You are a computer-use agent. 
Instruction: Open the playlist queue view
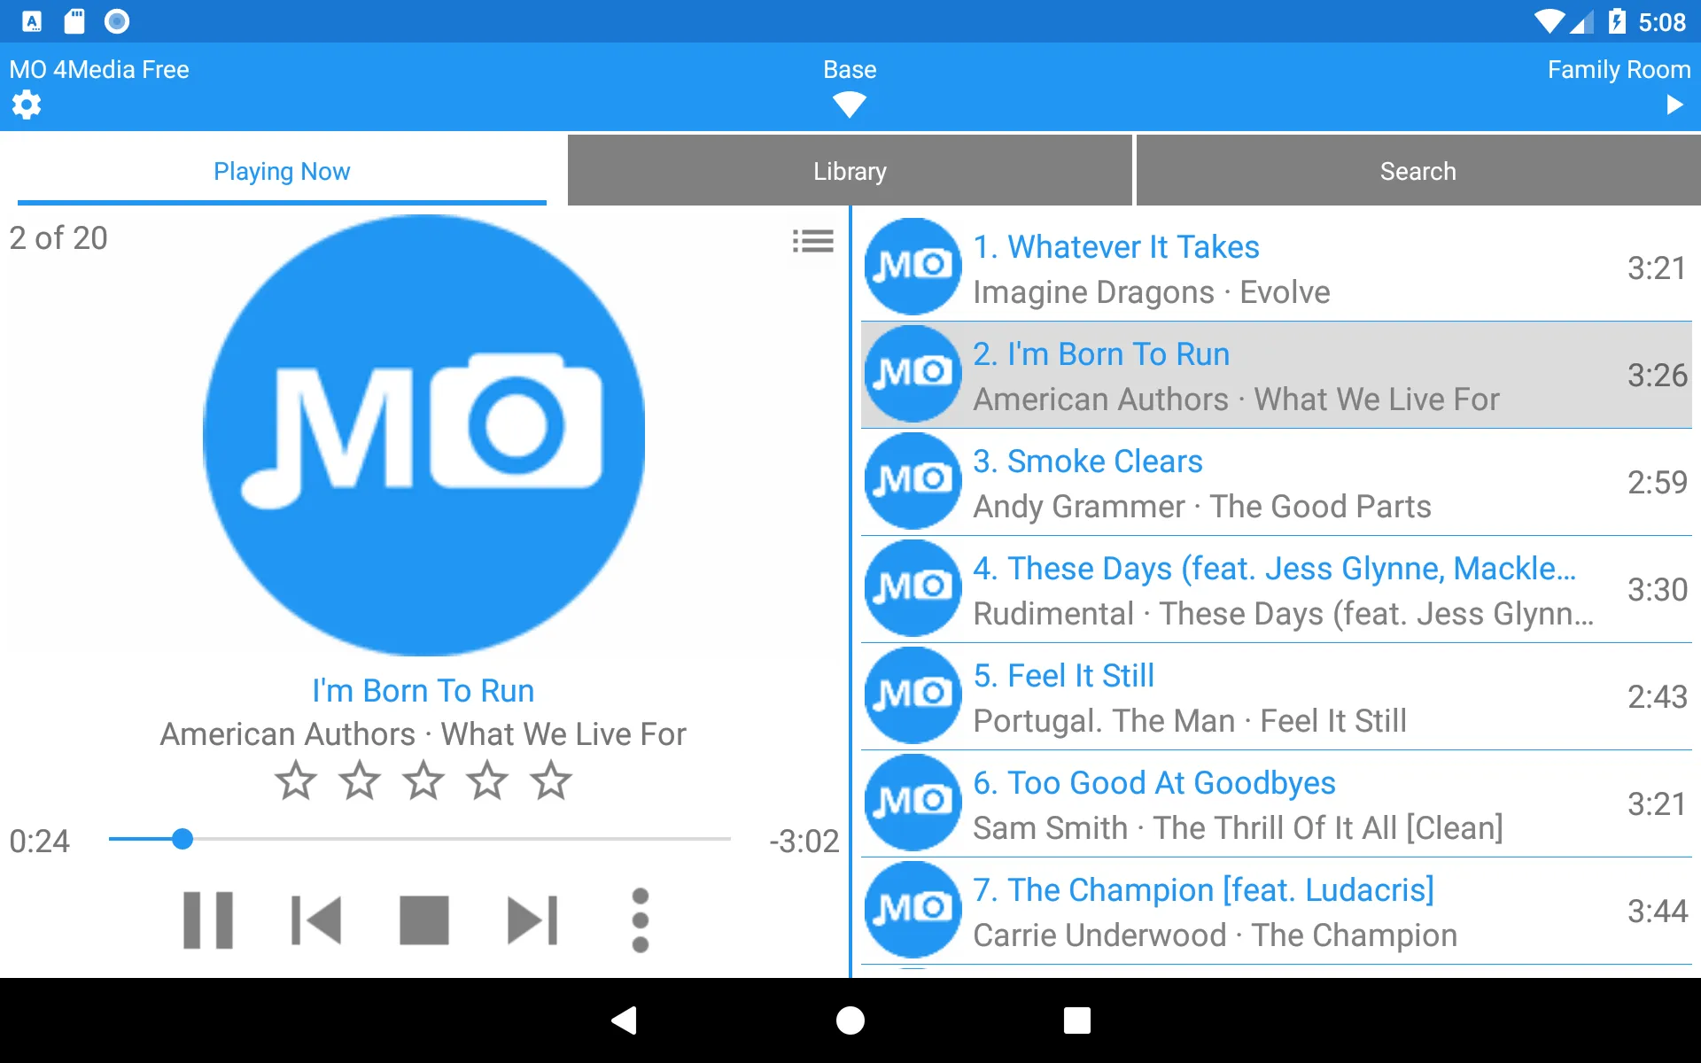pyautogui.click(x=811, y=241)
